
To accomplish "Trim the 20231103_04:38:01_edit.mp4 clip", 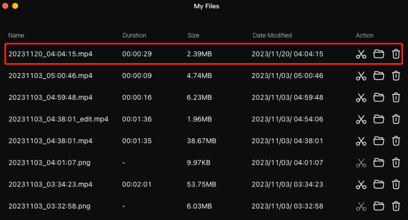I will (x=361, y=119).
